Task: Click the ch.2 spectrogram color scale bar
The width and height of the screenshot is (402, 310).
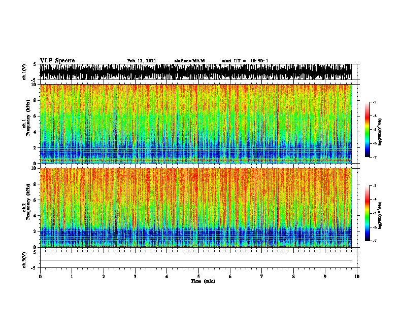Action: 367,213
